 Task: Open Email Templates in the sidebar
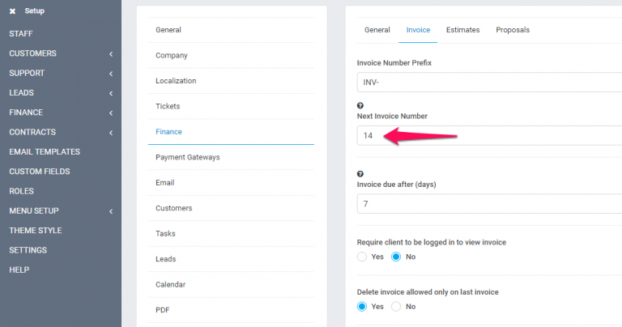pos(45,152)
